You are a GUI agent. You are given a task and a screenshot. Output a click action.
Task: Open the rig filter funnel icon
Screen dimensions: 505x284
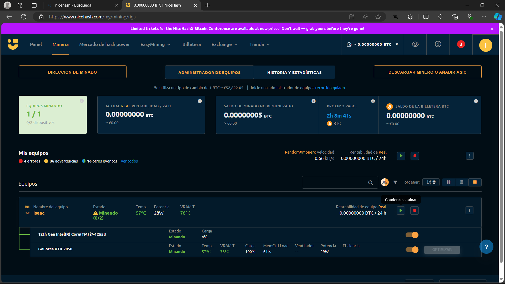tap(395, 182)
